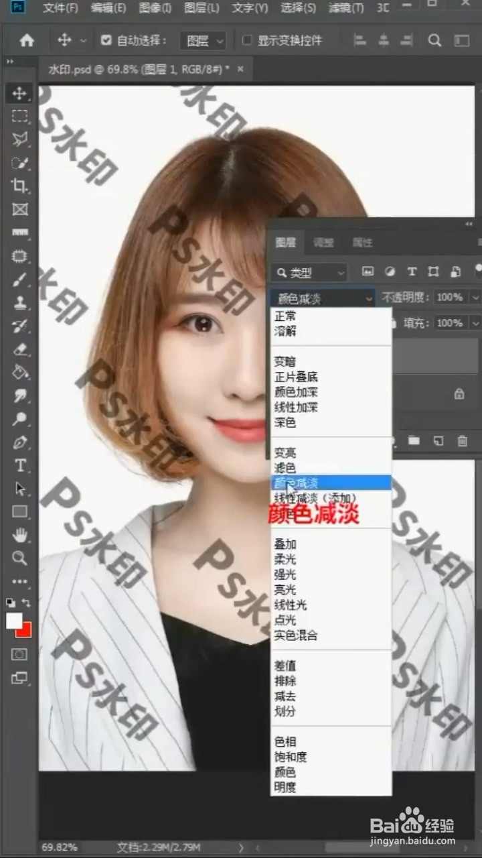Switch to the 属性 panel tab
Screen dimensions: 482x858
point(362,242)
